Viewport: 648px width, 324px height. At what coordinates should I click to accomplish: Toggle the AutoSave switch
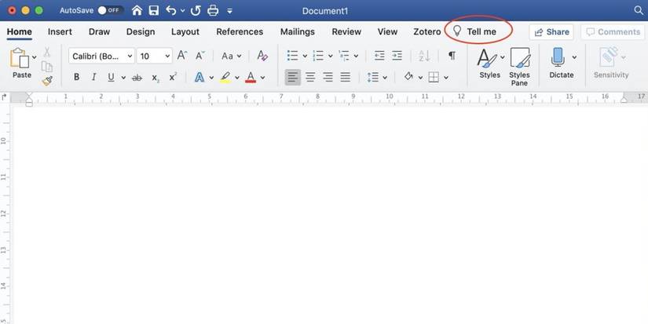click(x=110, y=10)
